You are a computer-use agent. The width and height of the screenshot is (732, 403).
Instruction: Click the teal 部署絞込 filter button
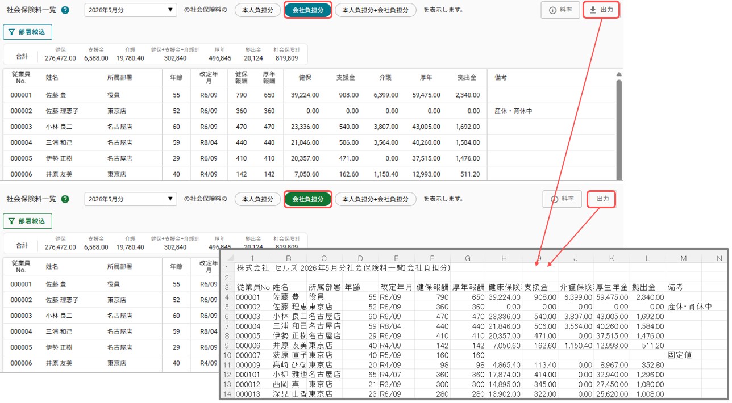click(27, 32)
